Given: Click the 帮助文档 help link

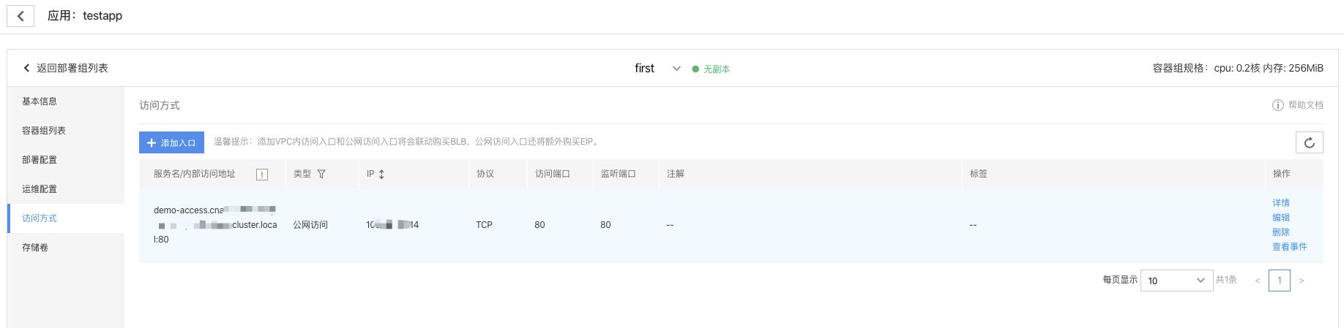Looking at the screenshot, I should pos(1298,105).
